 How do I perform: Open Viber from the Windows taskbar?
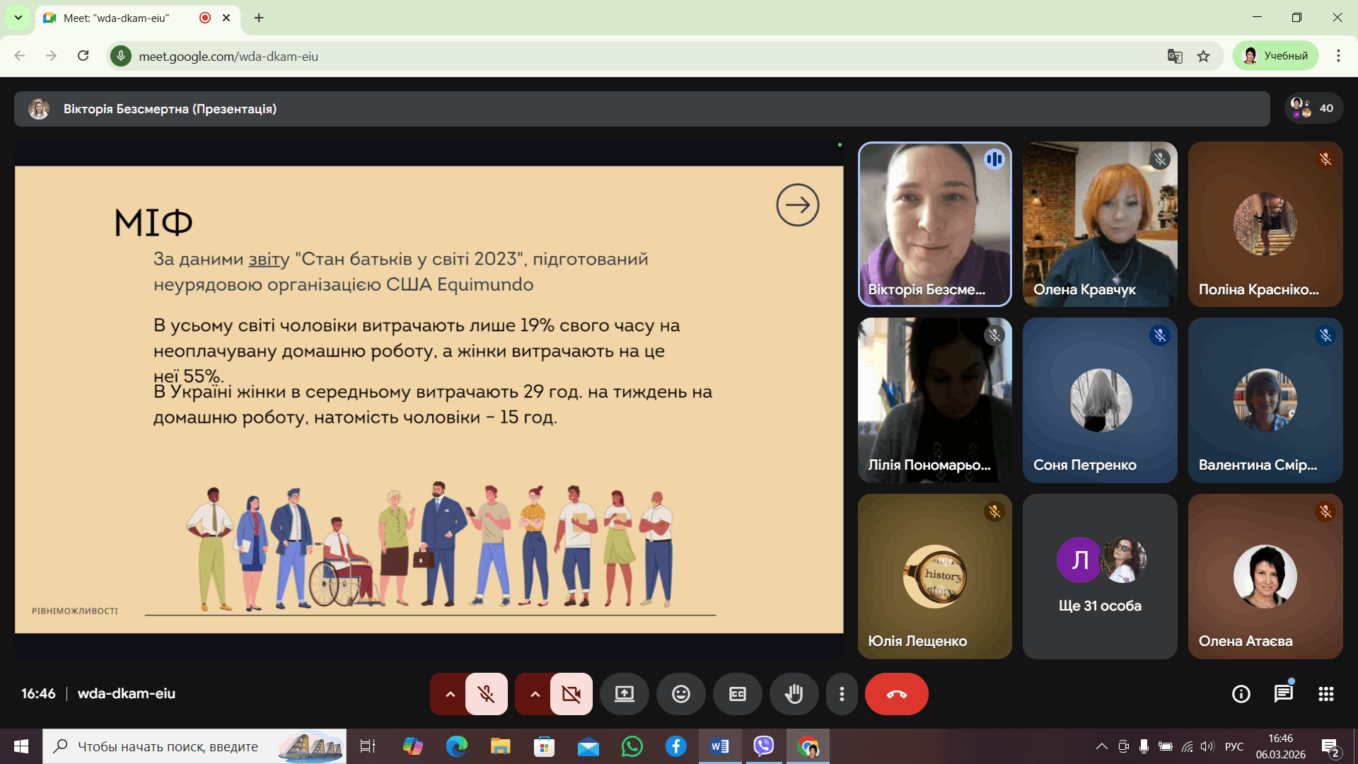click(x=764, y=746)
